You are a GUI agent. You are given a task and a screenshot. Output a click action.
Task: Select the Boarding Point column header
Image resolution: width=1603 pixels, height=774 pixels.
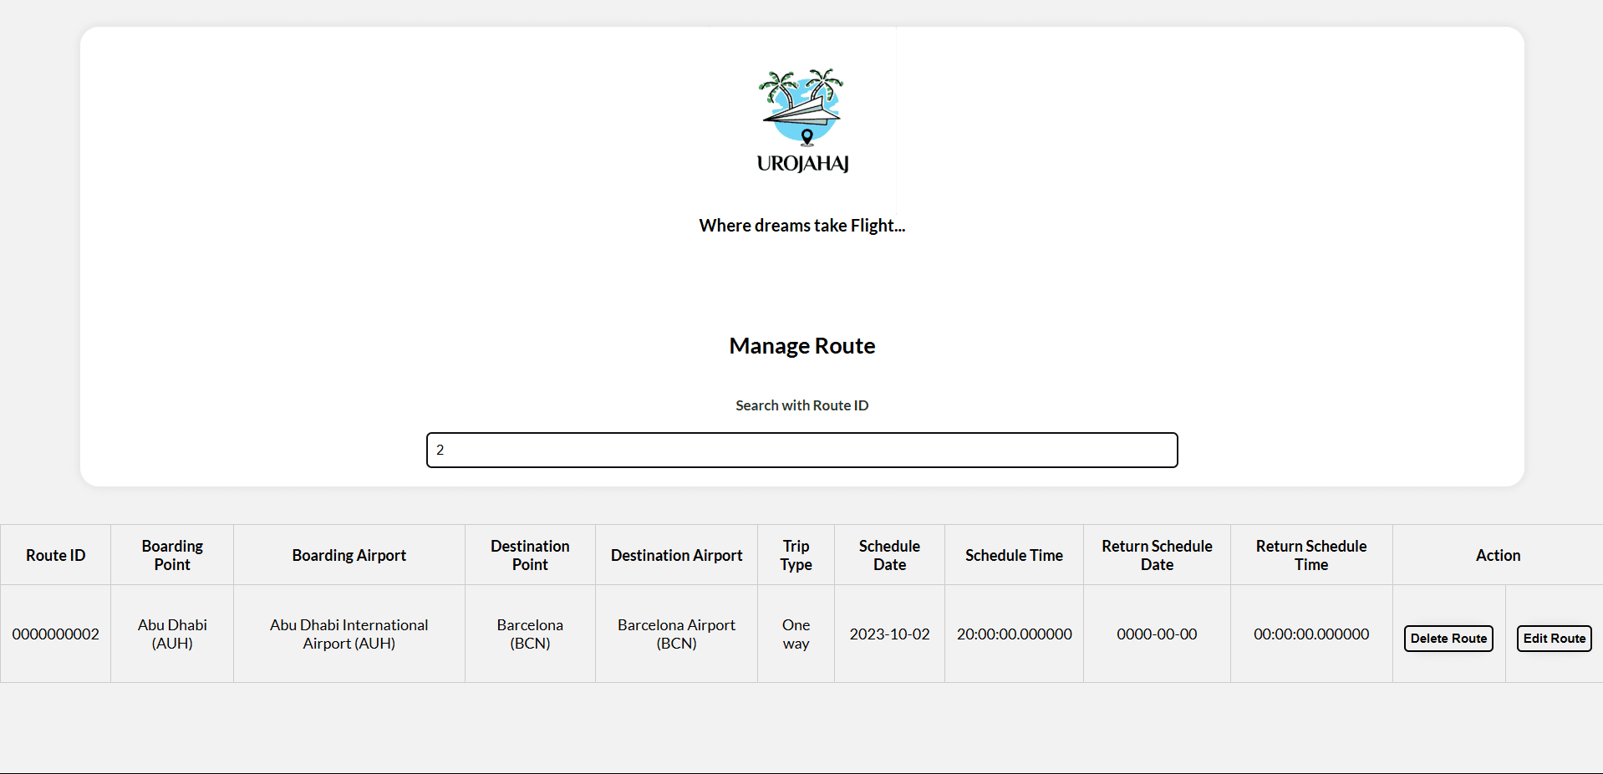172,555
